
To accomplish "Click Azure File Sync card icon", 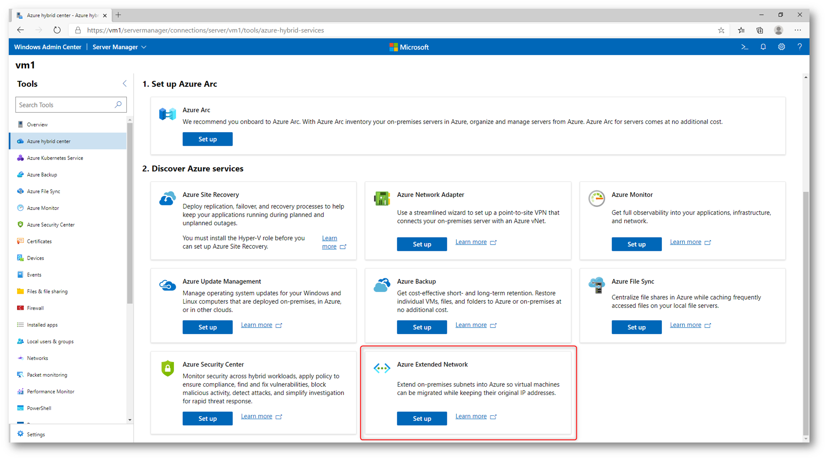I will point(596,285).
